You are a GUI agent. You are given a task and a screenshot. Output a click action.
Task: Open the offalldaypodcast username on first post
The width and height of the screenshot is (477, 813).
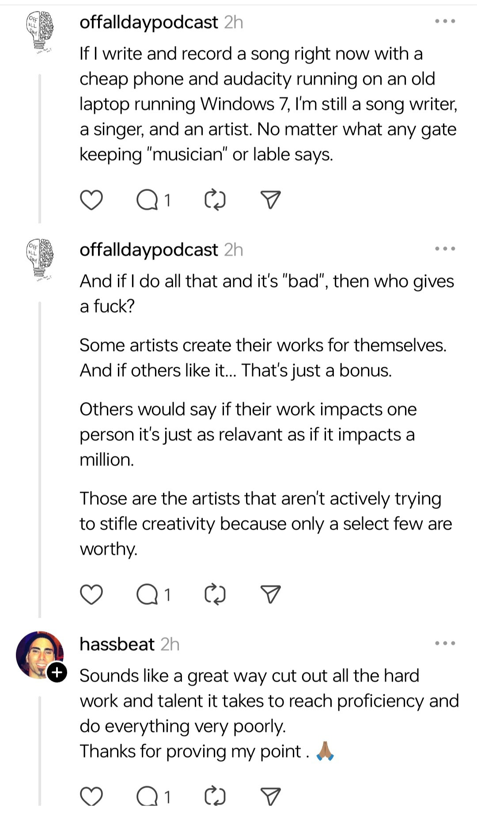point(148,22)
